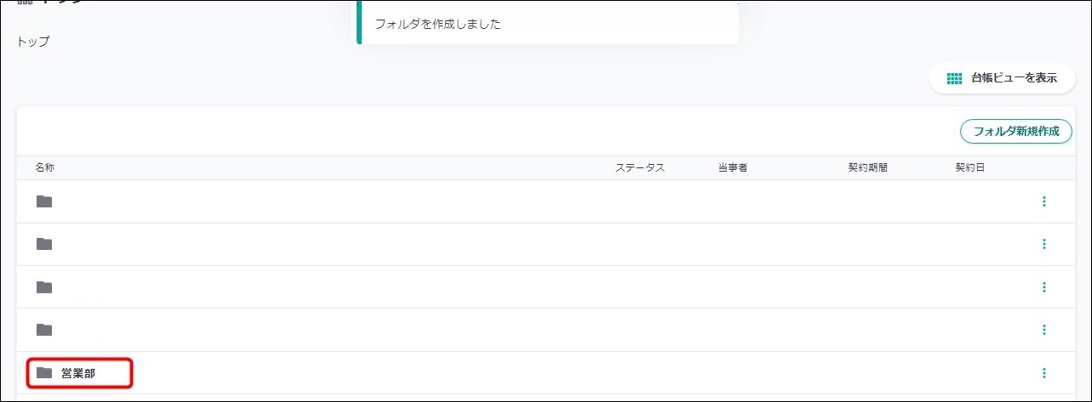Click the 台帳ビューを表示 button

[x=1002, y=78]
